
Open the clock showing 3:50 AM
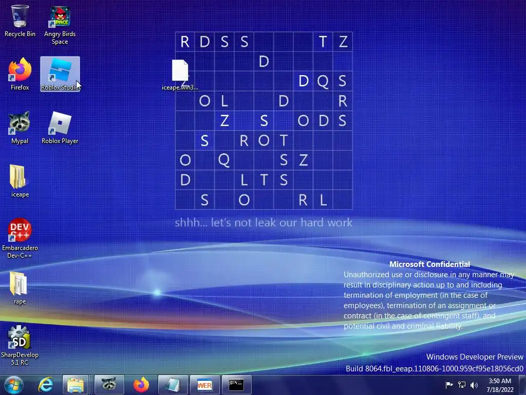(500, 385)
